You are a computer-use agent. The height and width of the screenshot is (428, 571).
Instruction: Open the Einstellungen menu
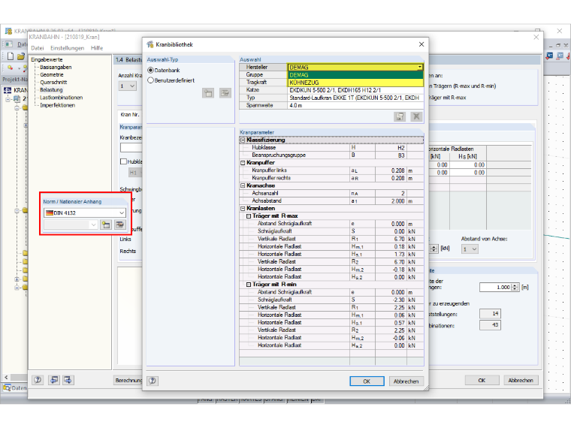coord(68,48)
